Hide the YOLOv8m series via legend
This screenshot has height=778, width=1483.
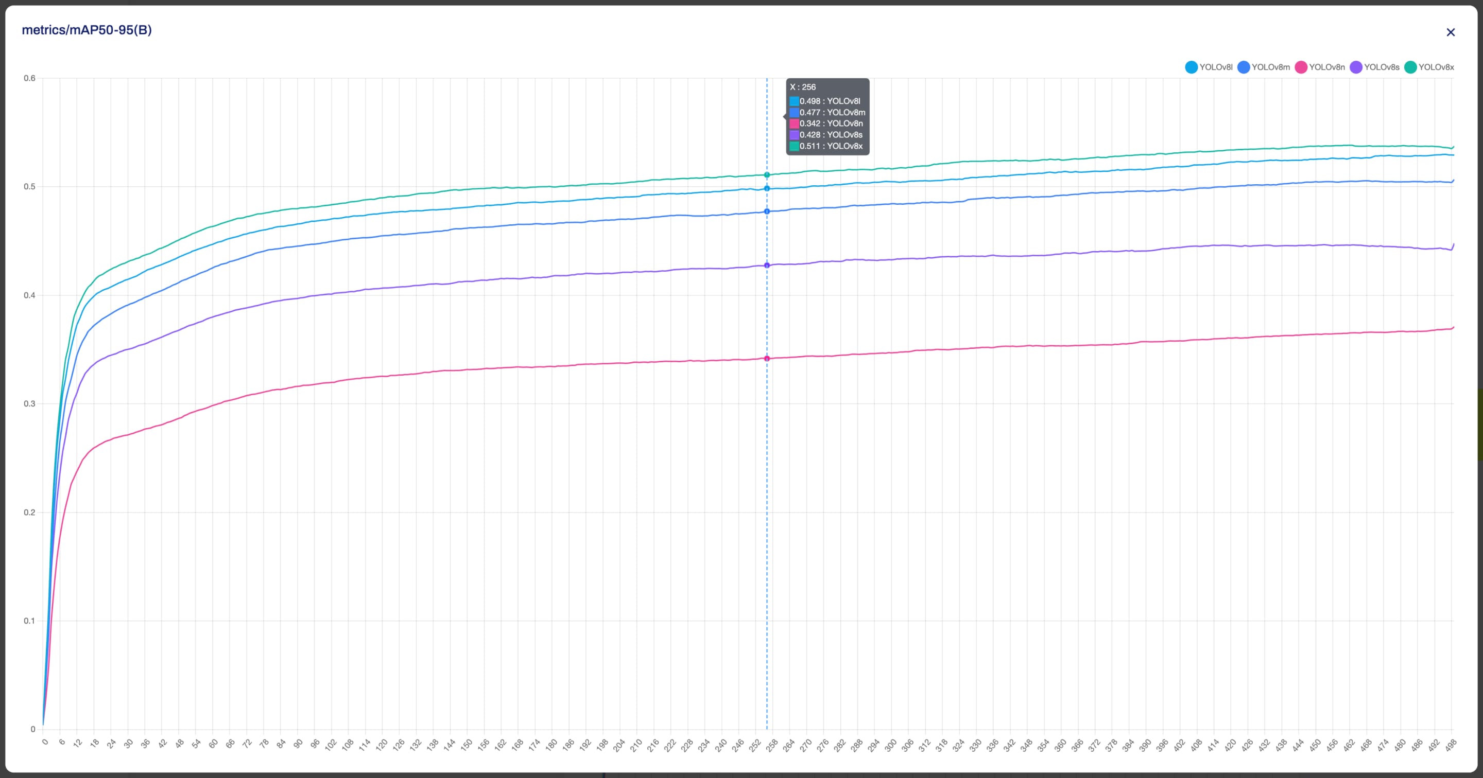(x=1263, y=67)
